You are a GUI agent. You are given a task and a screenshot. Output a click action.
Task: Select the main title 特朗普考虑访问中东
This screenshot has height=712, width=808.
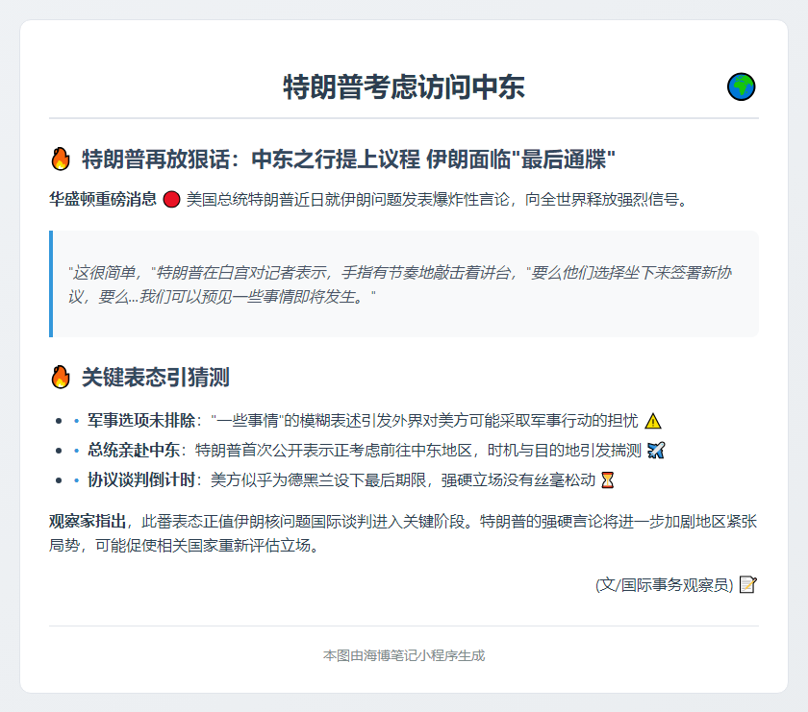404,87
